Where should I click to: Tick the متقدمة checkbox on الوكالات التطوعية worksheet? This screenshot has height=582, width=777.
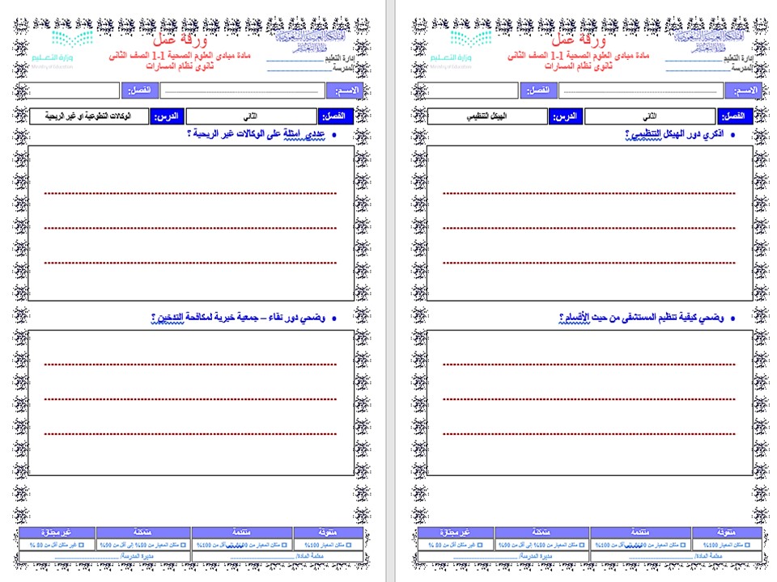point(284,545)
